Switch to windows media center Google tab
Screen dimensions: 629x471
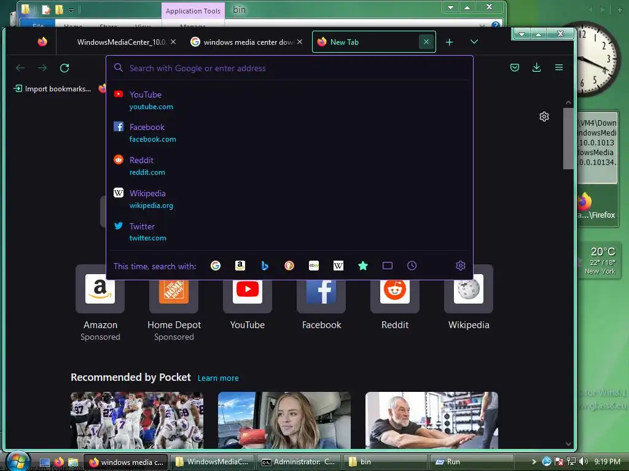tap(242, 42)
